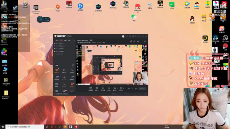Click the CPU temperature floating widget

[44, 19]
